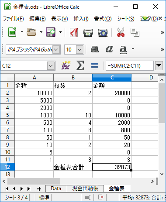Expand the formula bar arrow

click(x=159, y=66)
